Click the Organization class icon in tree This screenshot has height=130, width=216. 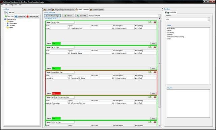[x=7, y=23]
